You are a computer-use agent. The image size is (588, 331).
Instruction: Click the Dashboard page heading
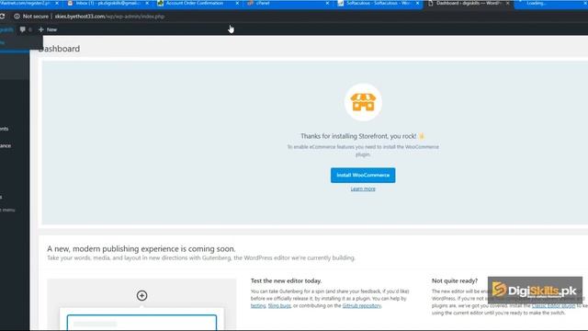59,49
